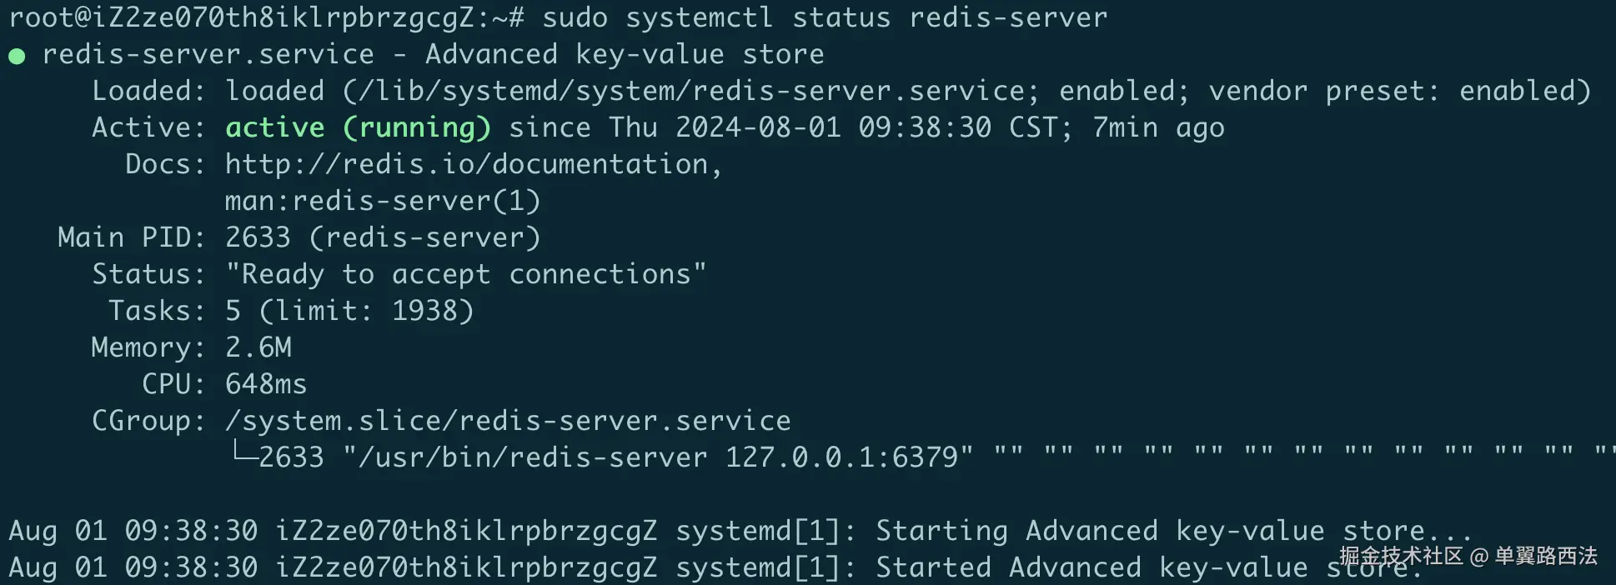Click the Main PID value "2633 (redis-server)"
Viewport: 1616px width, 585px height.
click(x=383, y=237)
